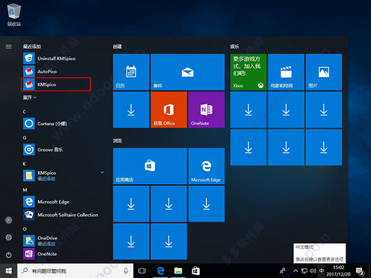Open the 应用商店 store tile
Screen dimensions: 371x278
pos(150,166)
